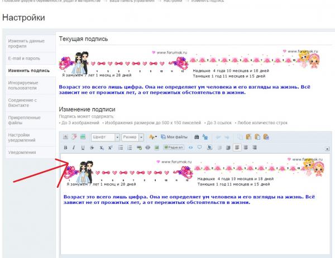Open Соединение с Вконтакте settings
335x258 pixels.
tap(23, 103)
